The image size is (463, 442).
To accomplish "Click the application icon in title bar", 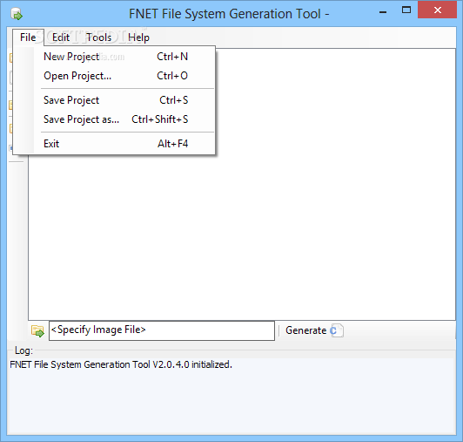I will [x=17, y=14].
